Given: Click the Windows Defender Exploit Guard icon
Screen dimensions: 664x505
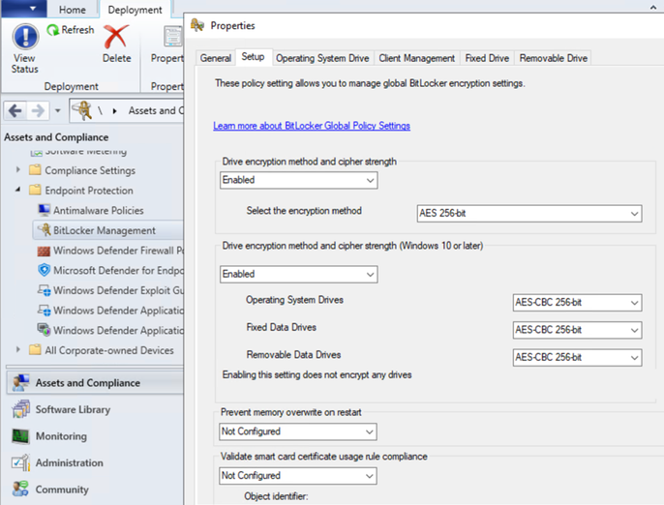Looking at the screenshot, I should (45, 290).
